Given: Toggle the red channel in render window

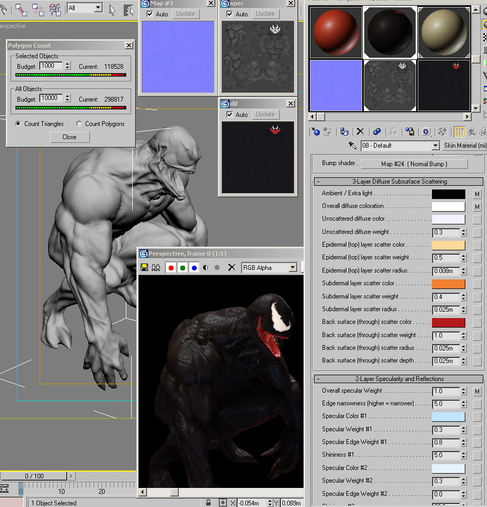Looking at the screenshot, I should click(x=171, y=268).
